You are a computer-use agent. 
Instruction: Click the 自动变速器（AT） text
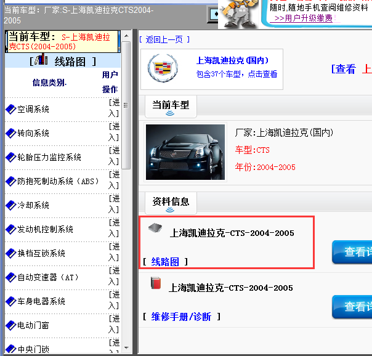(x=48, y=277)
